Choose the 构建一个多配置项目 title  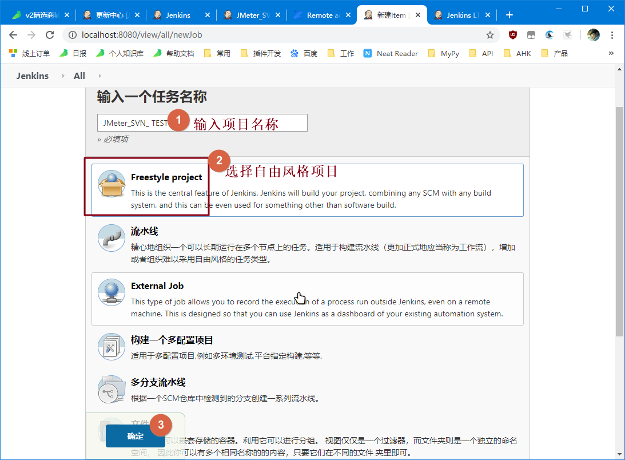[172, 340]
